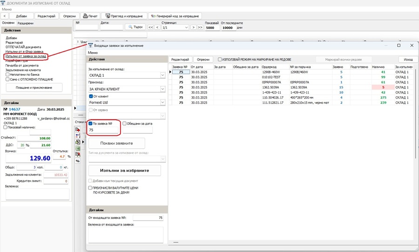Image resolution: width=419 pixels, height=252 pixels.
Task: Click the По заявка № input field
Action: coord(103,130)
